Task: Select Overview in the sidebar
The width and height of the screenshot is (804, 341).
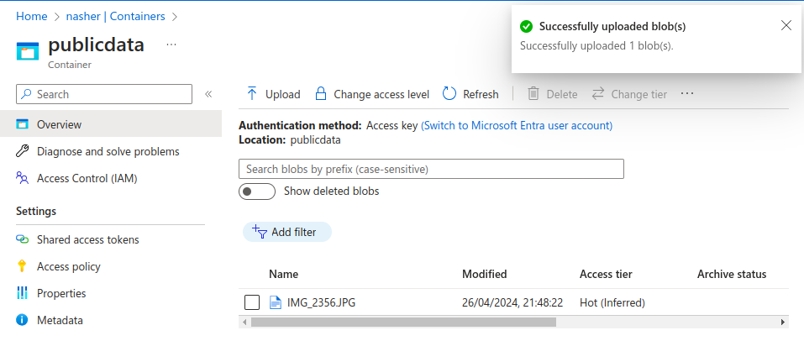Action: [59, 124]
